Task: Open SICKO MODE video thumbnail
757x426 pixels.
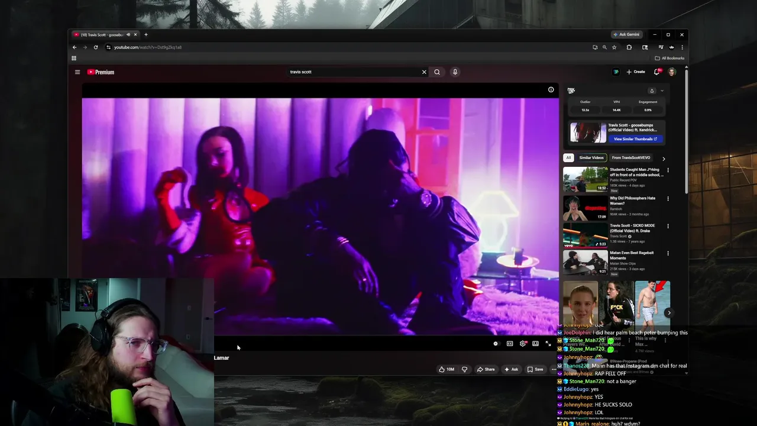Action: point(585,235)
